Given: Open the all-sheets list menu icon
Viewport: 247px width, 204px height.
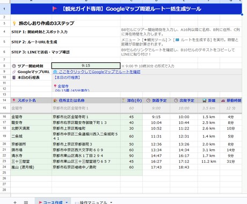Looking at the screenshot, I should point(26,202).
